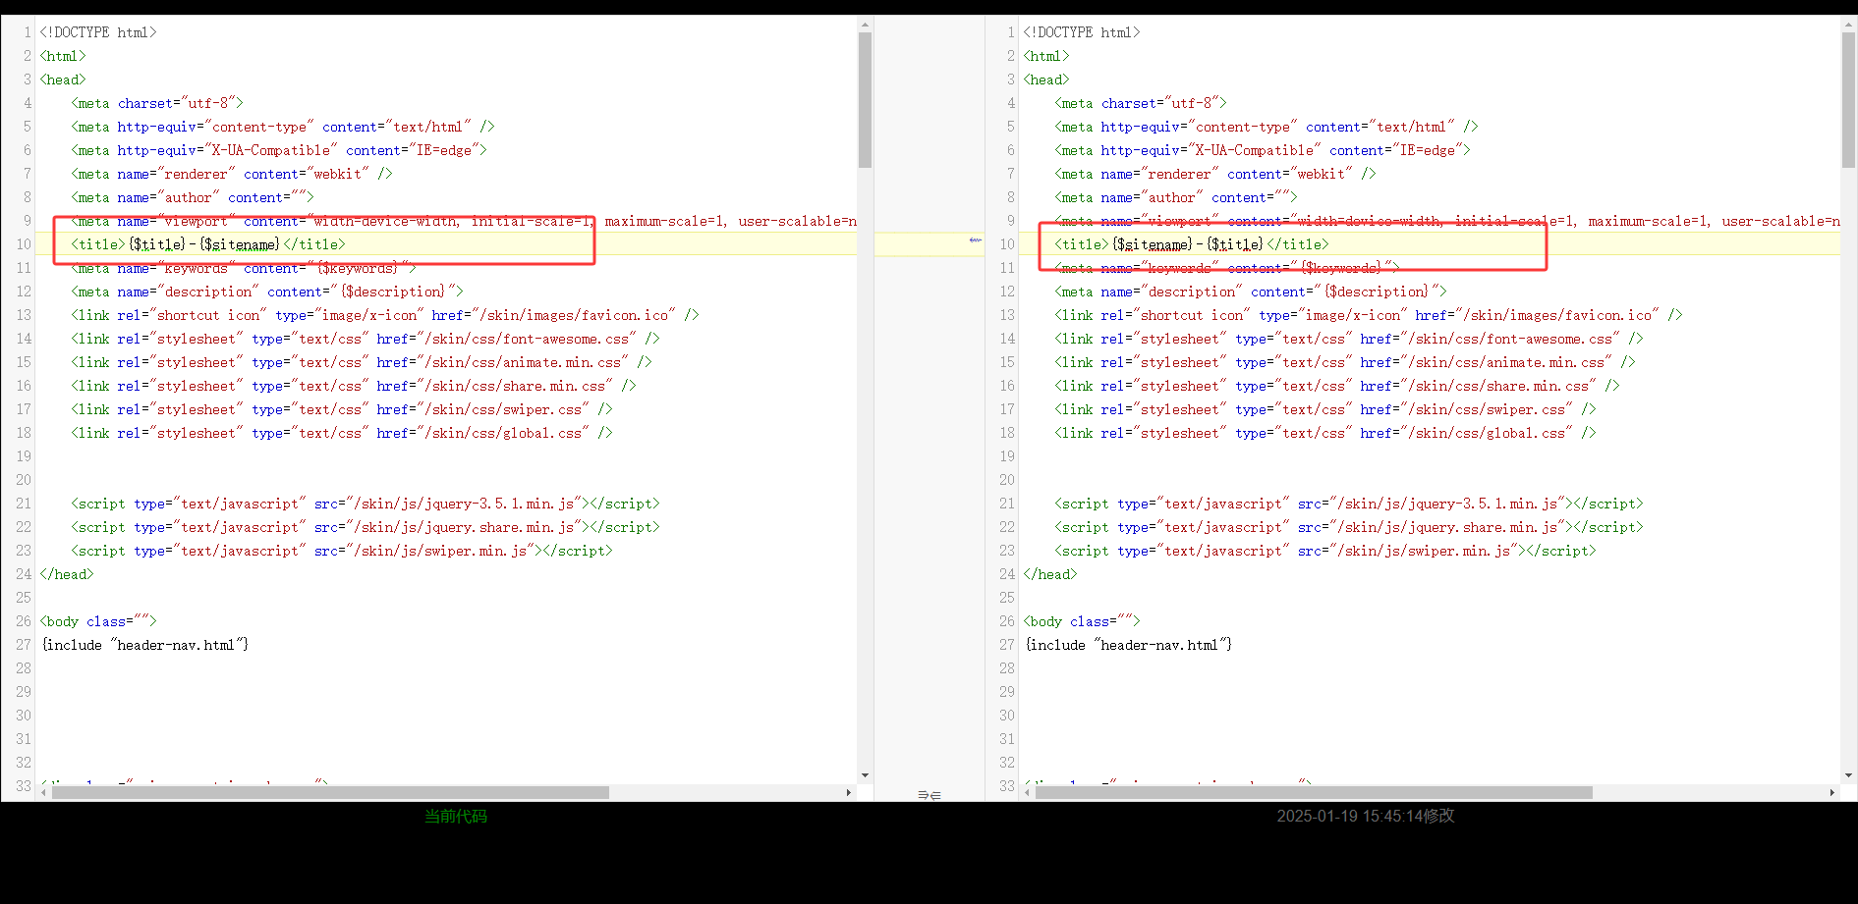Click the font-awesome.css line in left pane

[366, 339]
